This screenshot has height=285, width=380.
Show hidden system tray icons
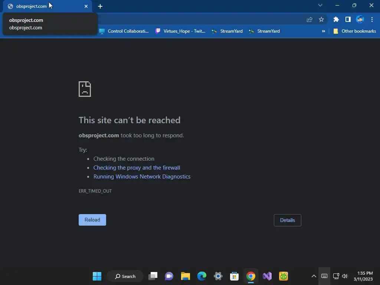[314, 276]
